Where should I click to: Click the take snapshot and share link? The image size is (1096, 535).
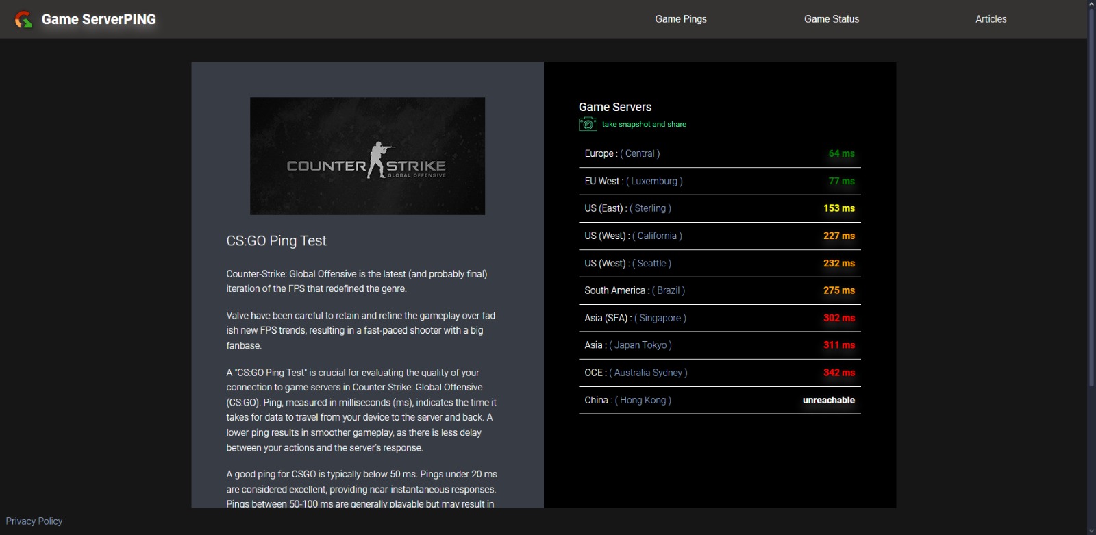(644, 124)
